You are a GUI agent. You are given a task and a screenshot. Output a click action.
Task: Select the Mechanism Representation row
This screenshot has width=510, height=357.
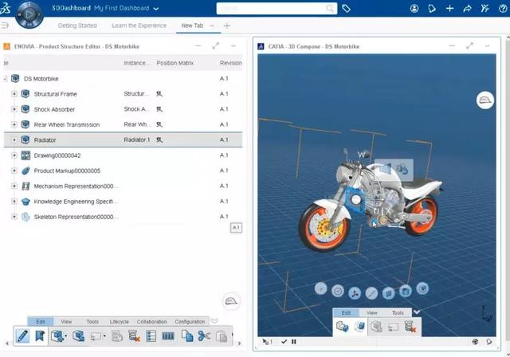(x=123, y=186)
